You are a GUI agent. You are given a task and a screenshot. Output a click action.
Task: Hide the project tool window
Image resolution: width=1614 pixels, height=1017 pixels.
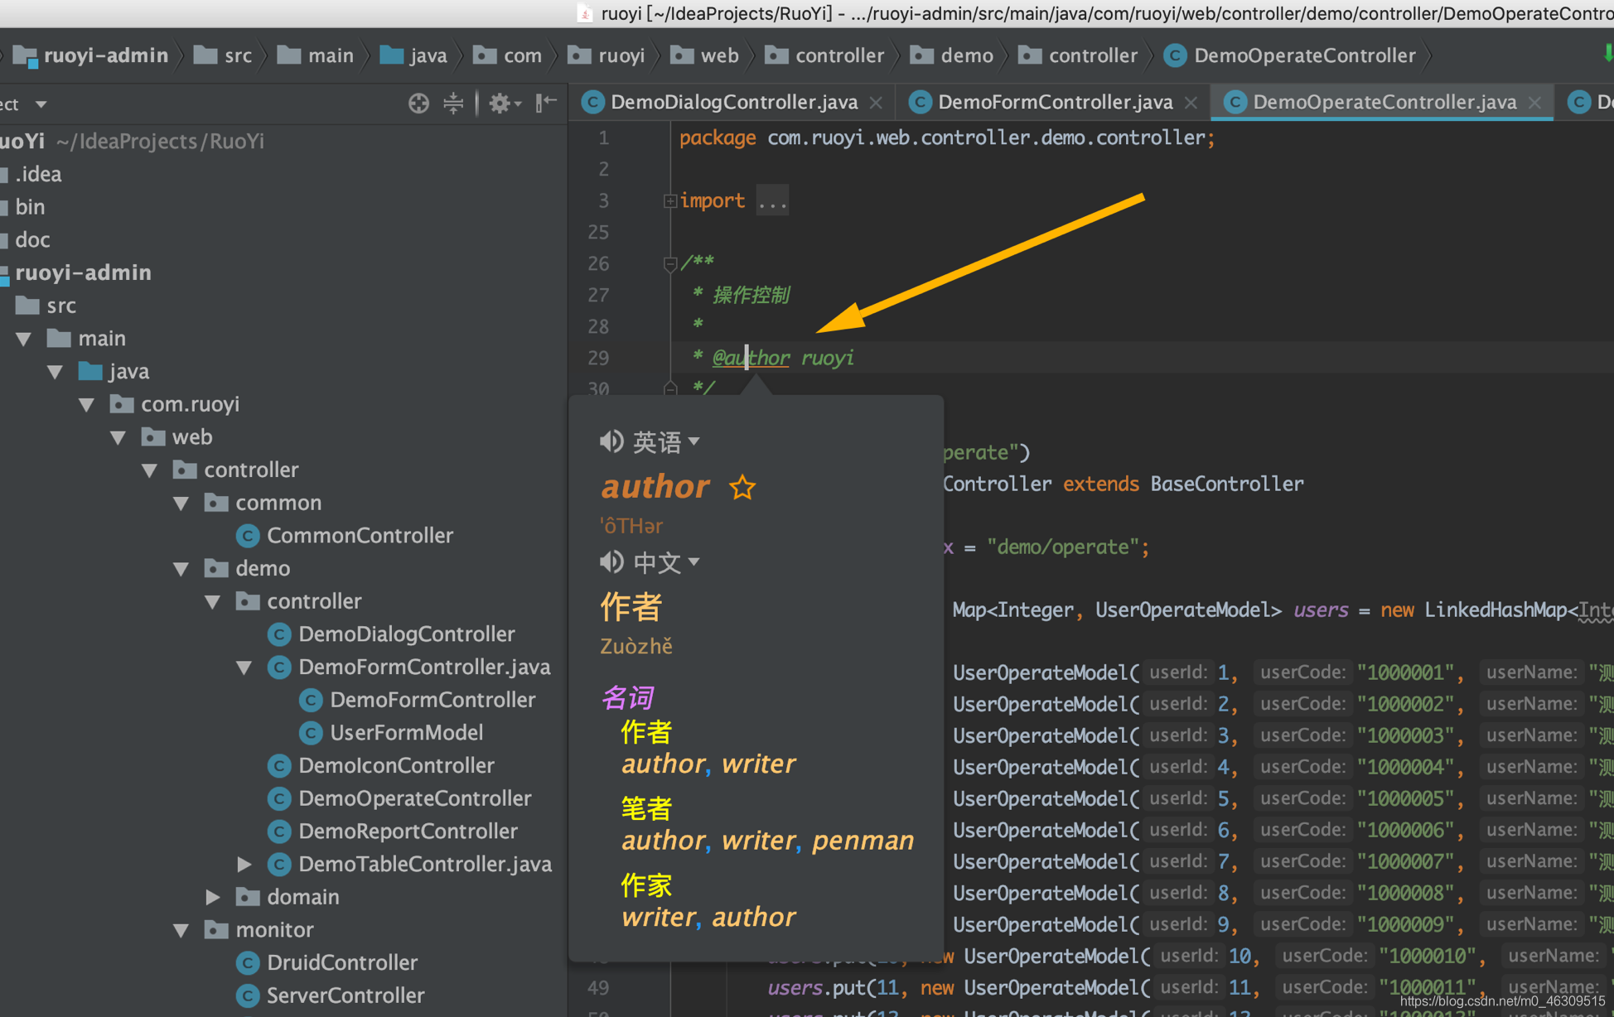point(546,103)
